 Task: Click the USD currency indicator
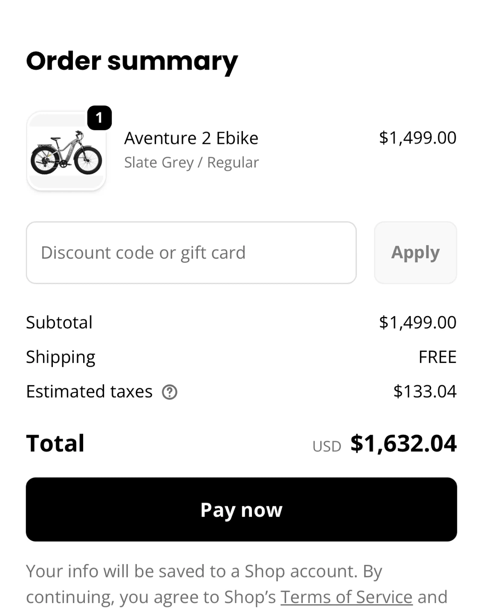[x=327, y=446]
